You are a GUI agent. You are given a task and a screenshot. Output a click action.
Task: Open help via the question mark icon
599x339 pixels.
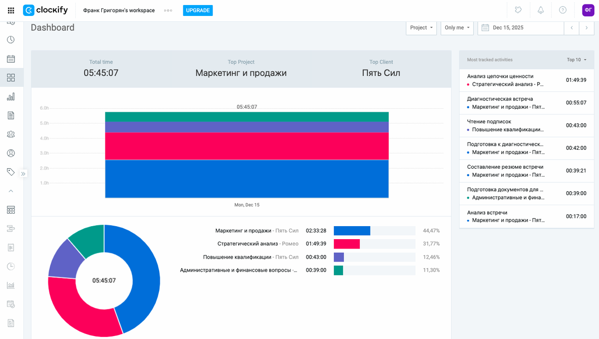pos(562,10)
